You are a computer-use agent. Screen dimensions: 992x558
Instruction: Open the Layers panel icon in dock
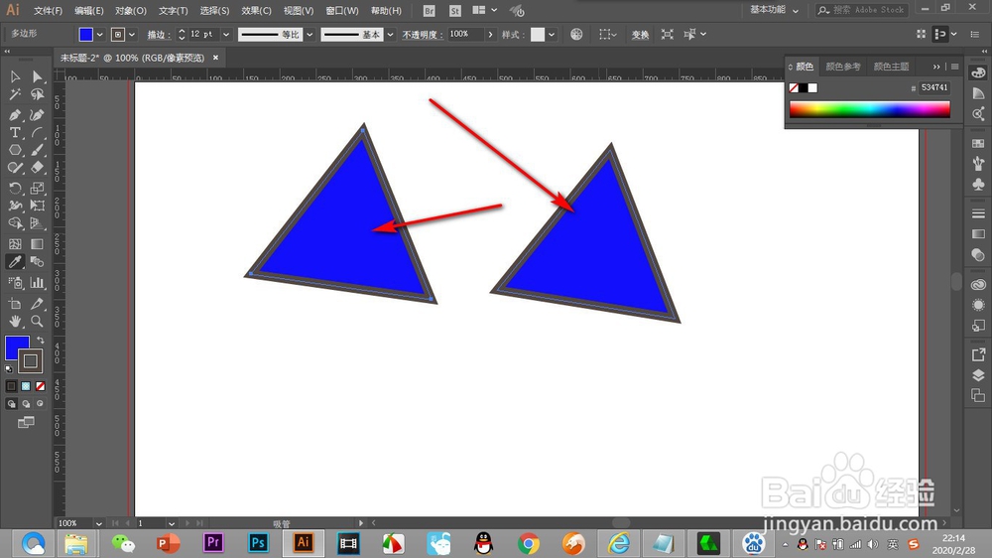point(978,375)
